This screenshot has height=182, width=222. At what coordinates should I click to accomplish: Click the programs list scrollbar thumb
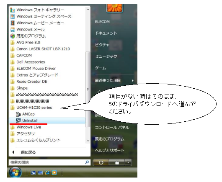coord(88,90)
